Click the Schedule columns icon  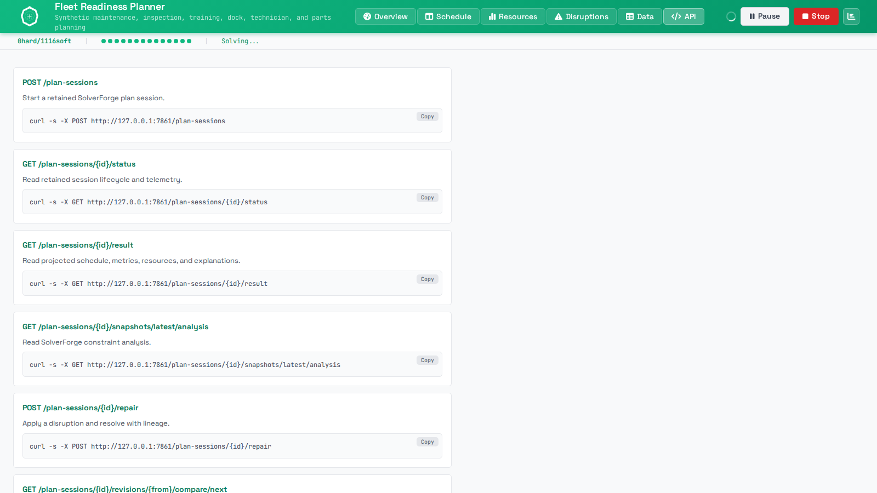pos(429,16)
